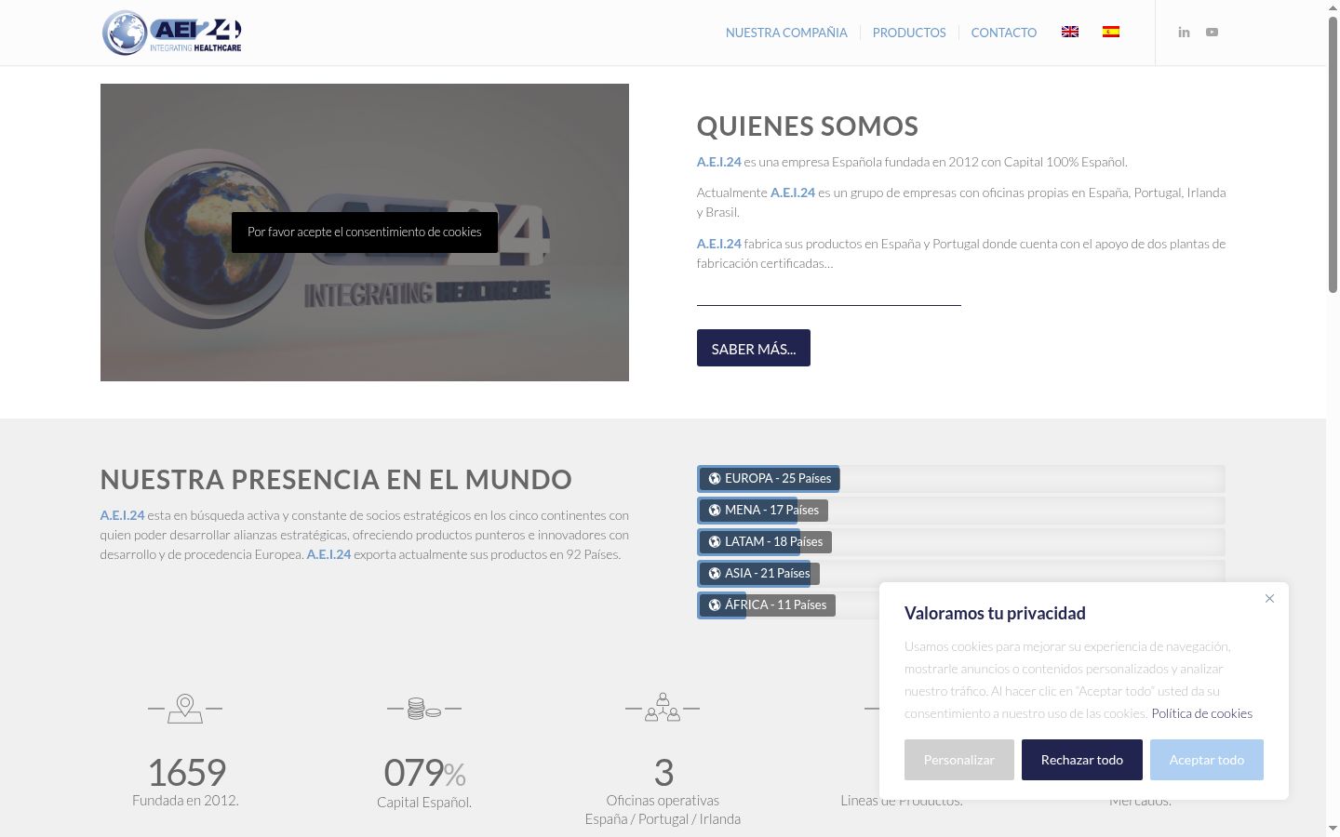The image size is (1340, 837).
Task: Click the 079% counter value
Action: click(x=424, y=773)
